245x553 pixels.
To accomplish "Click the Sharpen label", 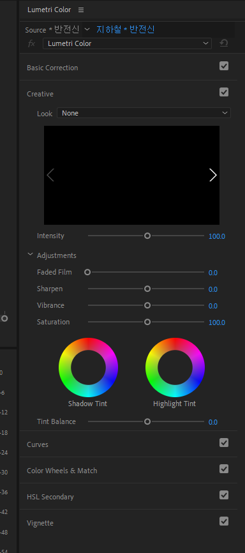I will point(50,289).
